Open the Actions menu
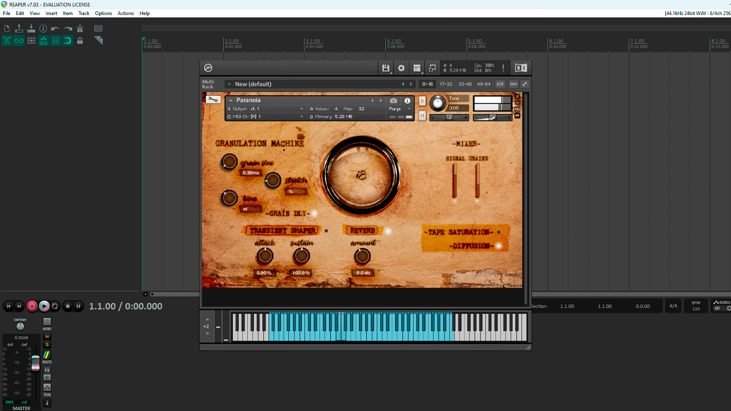This screenshot has width=731, height=411. coord(126,13)
